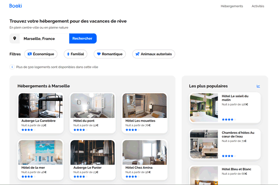Click the location pin icon
278x185 pixels.
(x=15, y=38)
